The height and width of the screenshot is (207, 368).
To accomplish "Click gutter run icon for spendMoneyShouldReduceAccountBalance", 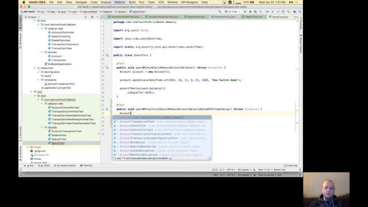I will click(107, 68).
